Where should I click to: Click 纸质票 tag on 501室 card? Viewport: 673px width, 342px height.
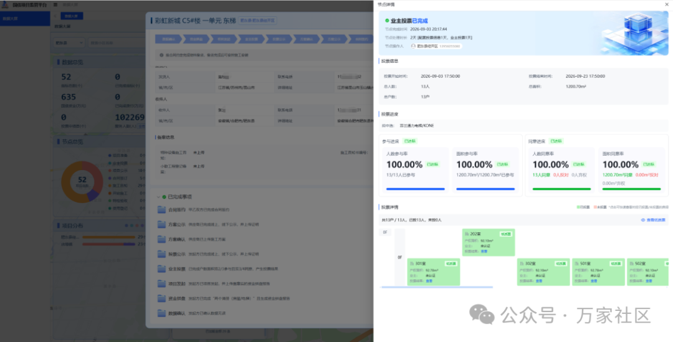[616, 264]
